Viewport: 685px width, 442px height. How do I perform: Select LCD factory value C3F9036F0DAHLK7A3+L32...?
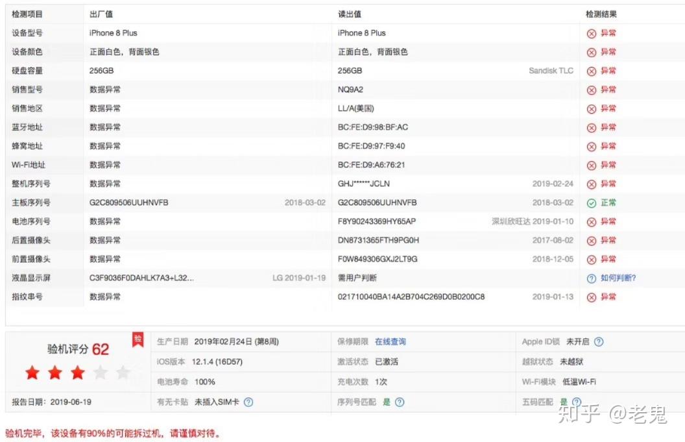[x=141, y=278]
